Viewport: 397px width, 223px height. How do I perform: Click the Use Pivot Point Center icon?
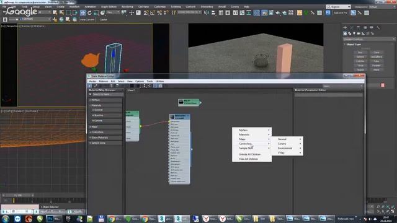(124, 12)
